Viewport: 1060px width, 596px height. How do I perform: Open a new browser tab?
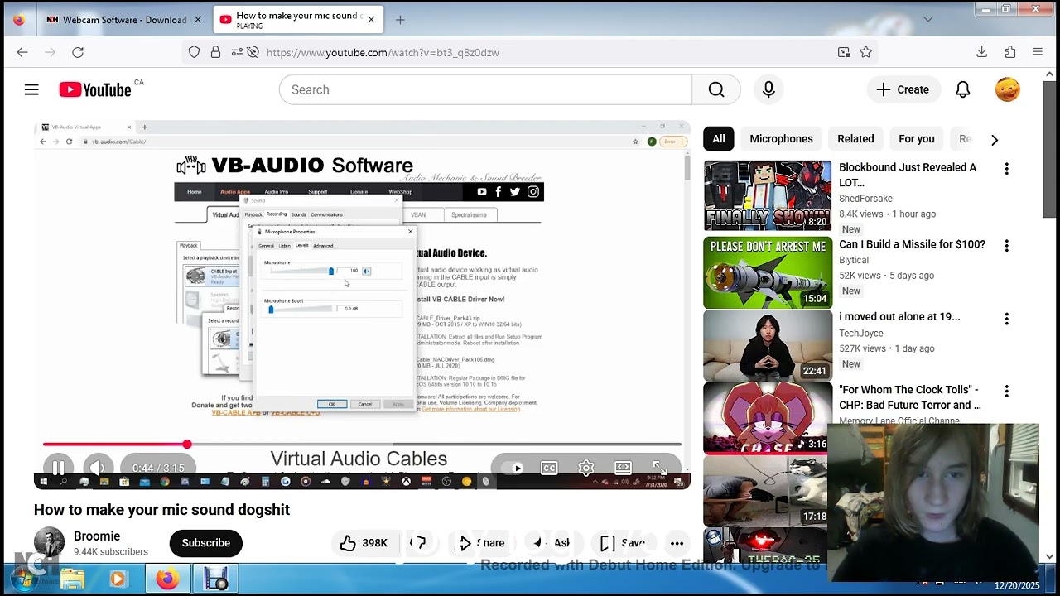(400, 20)
